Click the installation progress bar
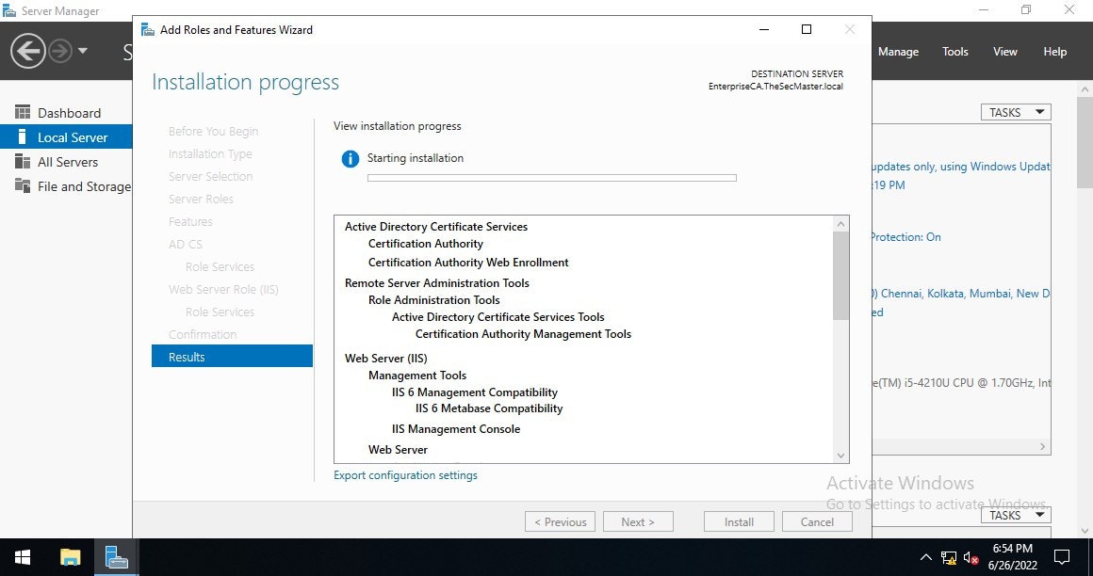1093x576 pixels. click(551, 178)
